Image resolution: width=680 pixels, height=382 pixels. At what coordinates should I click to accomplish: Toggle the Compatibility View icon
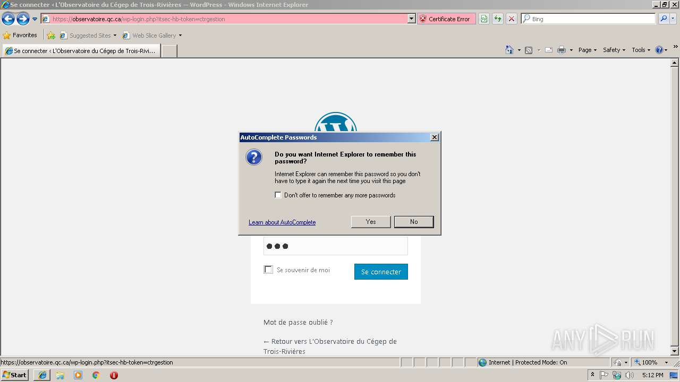484,19
